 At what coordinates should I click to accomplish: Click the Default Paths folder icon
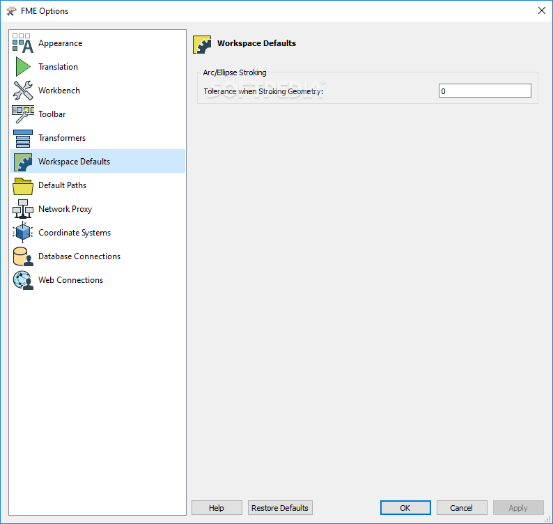[23, 185]
